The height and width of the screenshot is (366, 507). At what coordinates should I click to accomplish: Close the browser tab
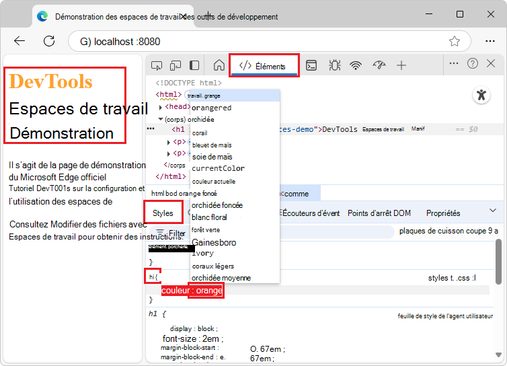pos(183,17)
